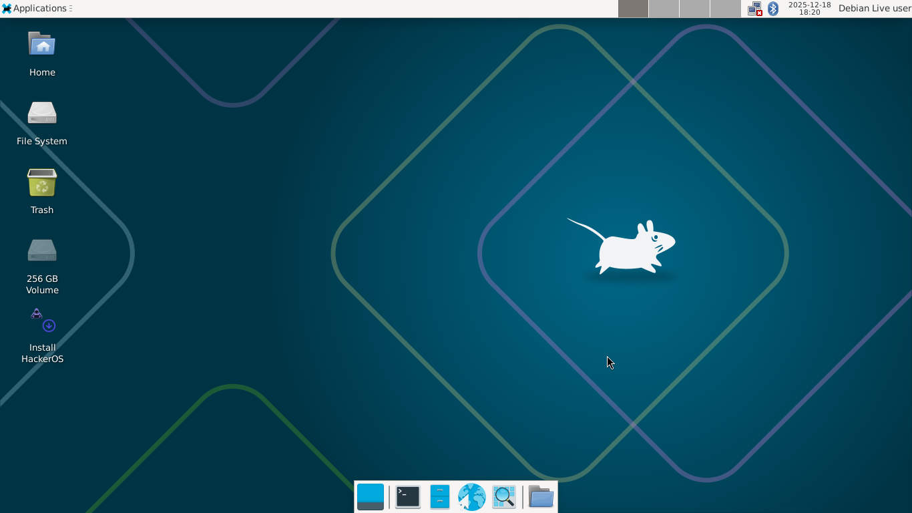Open the Application Finder in the dock

(x=503, y=496)
